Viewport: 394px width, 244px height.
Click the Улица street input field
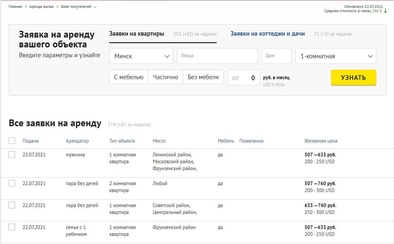point(217,56)
